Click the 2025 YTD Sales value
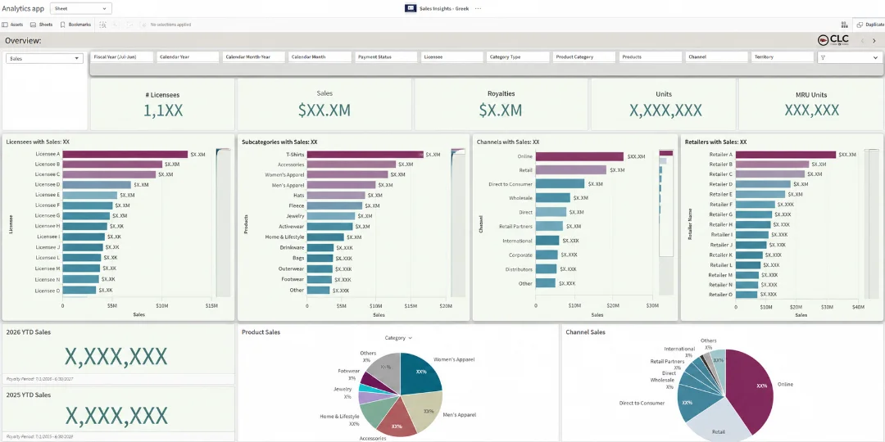Viewport: 885px width, 442px height. [116, 416]
